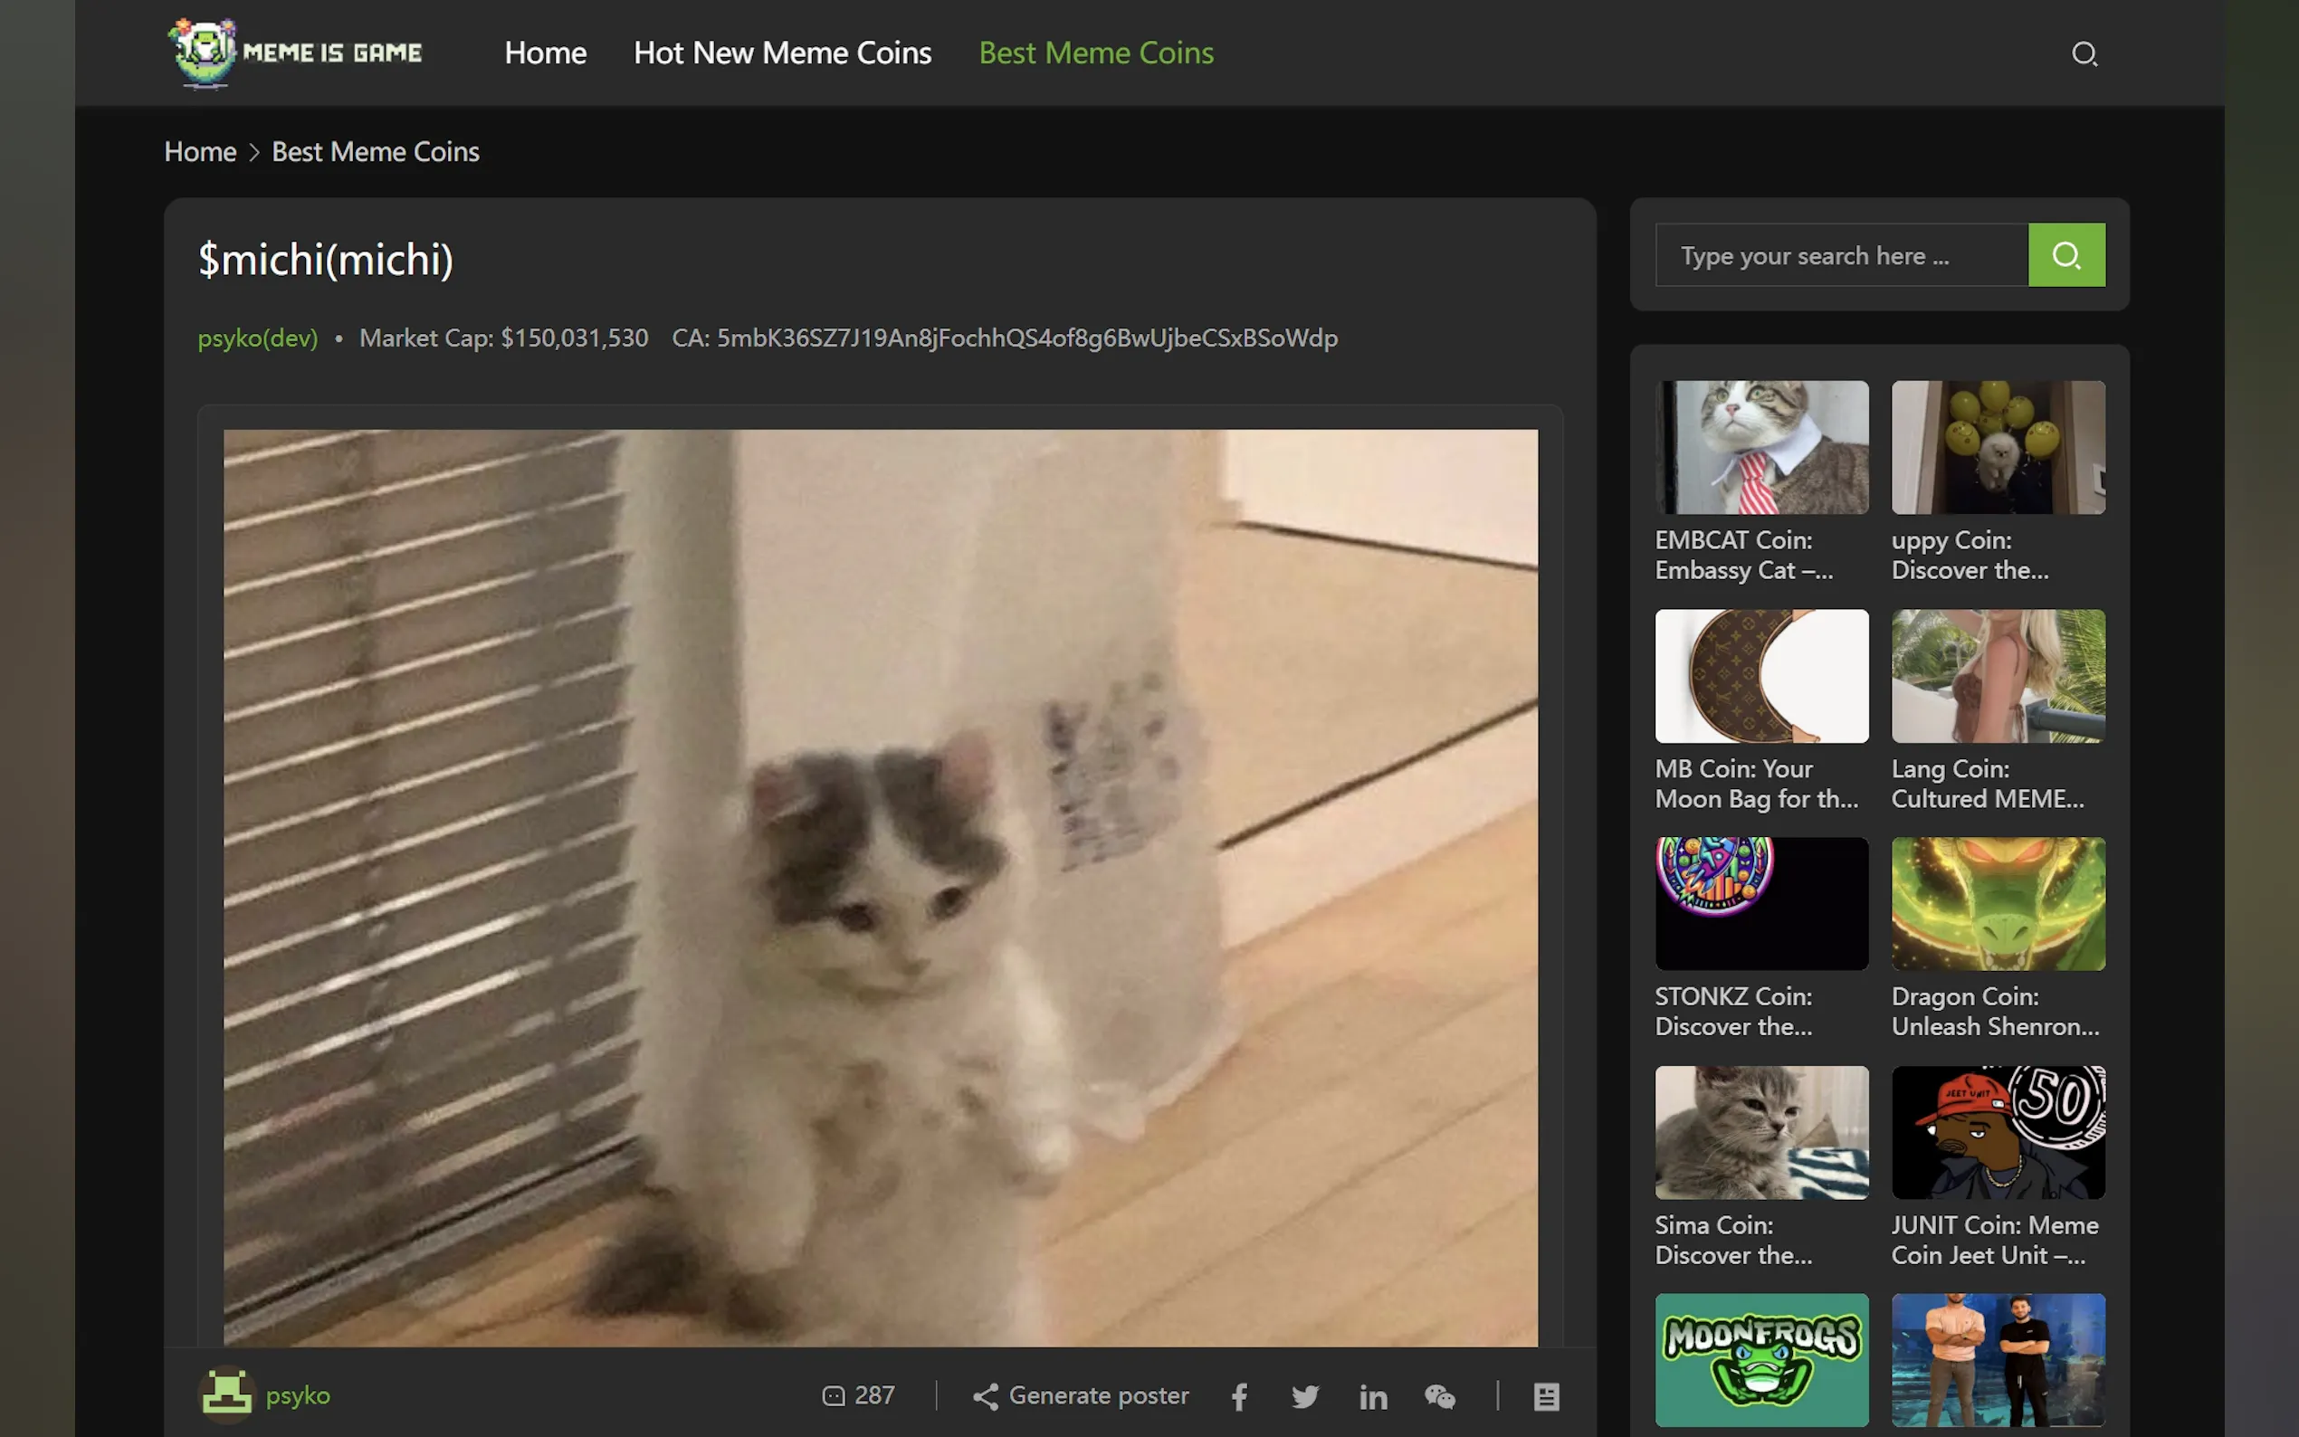The image size is (2299, 1437).
Task: Open EMBCAT Coin thumbnail
Action: [1761, 448]
